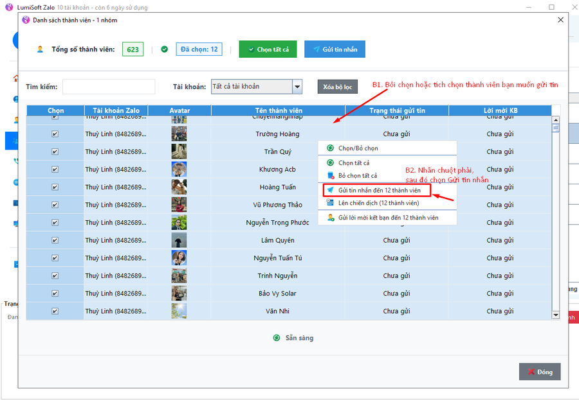Click the Lên chiến dịch calendar icon
Screen dimensions: 579x400
click(x=330, y=203)
